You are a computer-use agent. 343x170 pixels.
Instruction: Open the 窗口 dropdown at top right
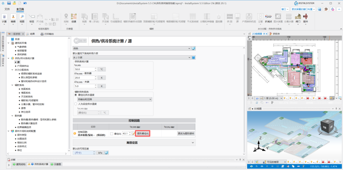[x=285, y=8]
